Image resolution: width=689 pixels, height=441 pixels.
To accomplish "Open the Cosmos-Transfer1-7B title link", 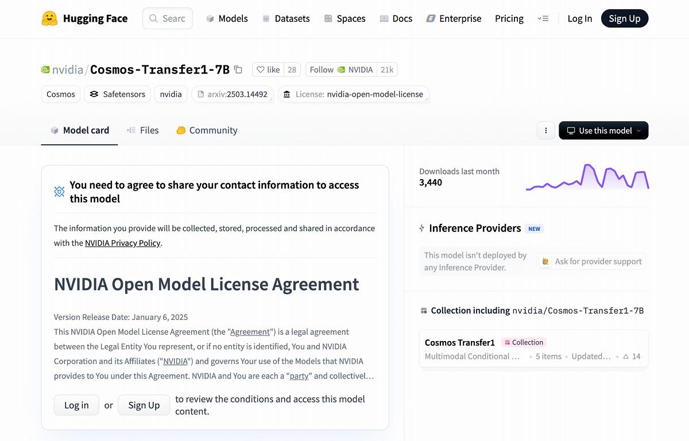I will [160, 69].
